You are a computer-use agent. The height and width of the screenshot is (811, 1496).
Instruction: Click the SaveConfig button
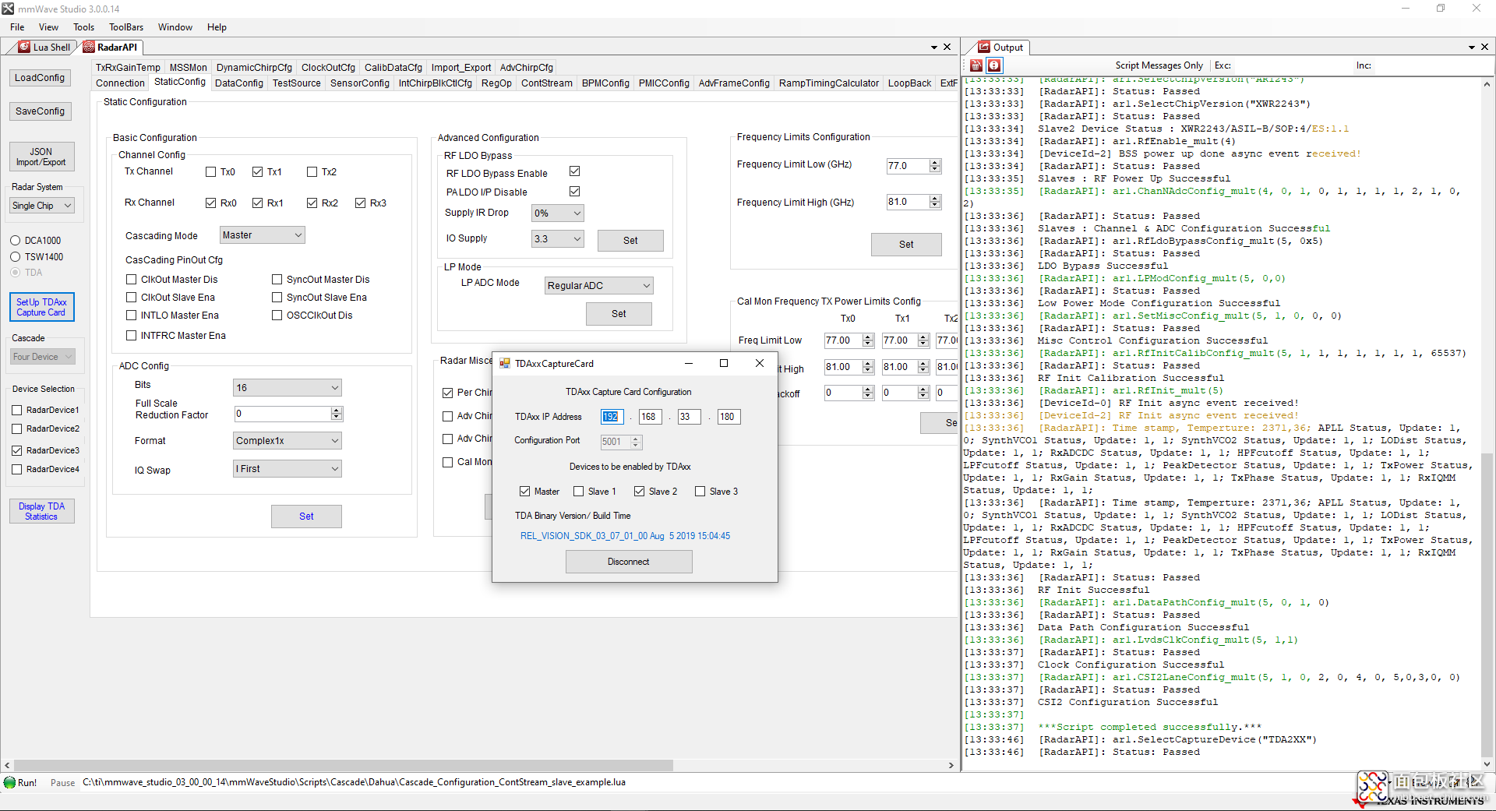click(40, 111)
